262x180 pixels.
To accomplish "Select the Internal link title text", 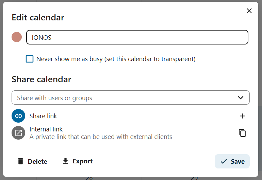I will 46,129.
